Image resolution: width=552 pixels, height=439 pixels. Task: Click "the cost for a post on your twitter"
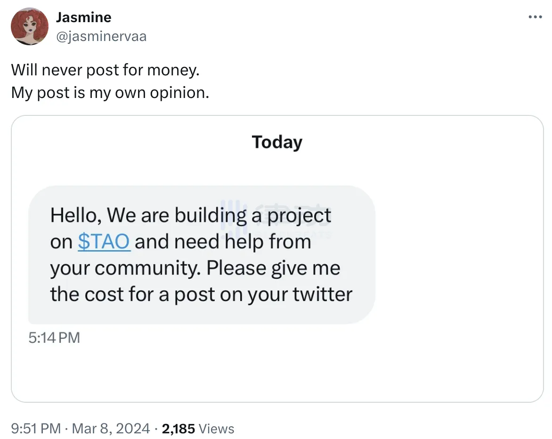click(201, 294)
